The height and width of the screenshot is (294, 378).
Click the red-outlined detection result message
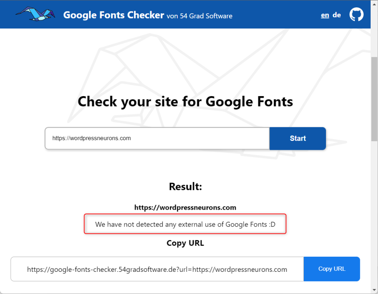[185, 224]
